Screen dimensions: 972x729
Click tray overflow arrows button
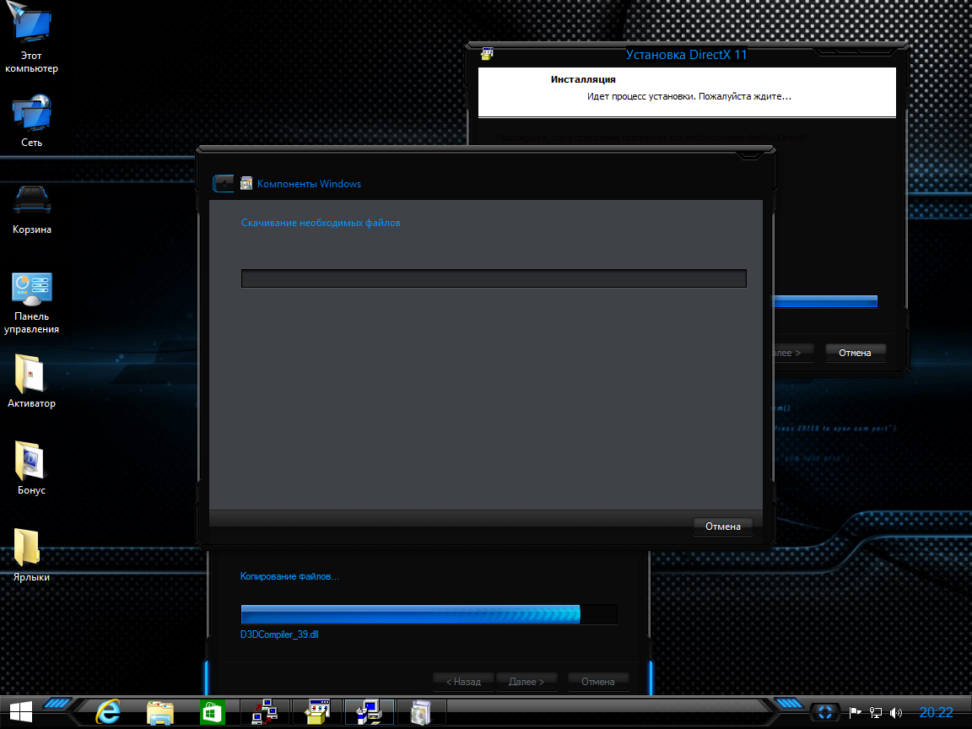tap(825, 712)
